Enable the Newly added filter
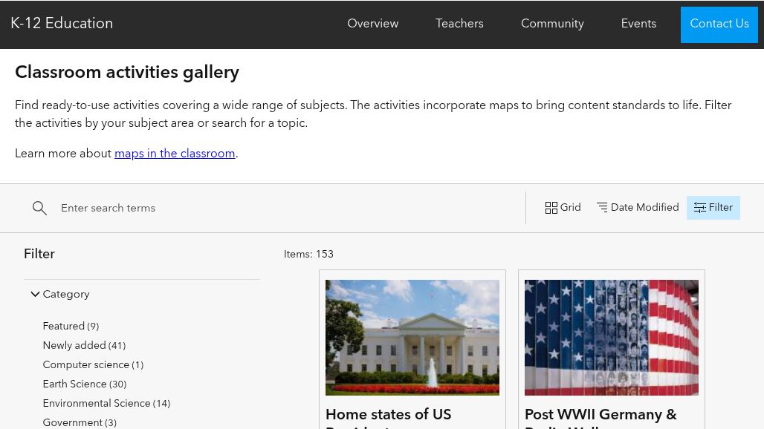This screenshot has width=764, height=429. tap(83, 345)
